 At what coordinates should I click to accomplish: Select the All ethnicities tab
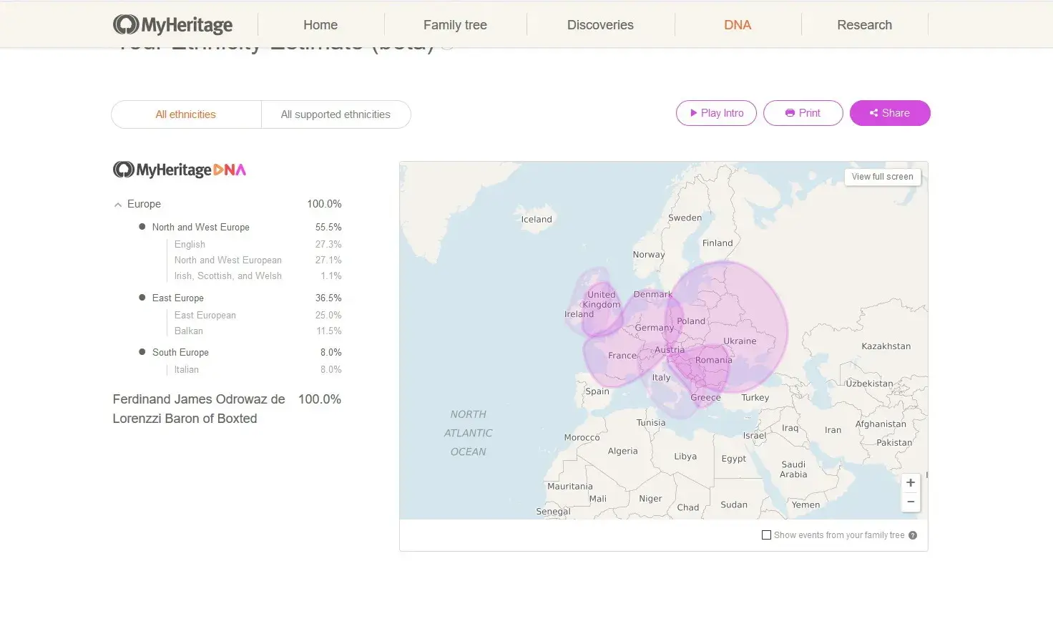tap(186, 114)
